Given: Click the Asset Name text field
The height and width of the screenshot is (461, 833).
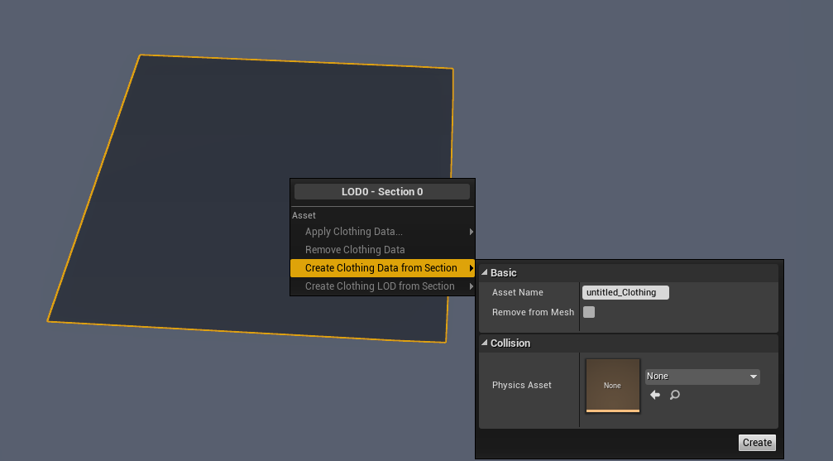Looking at the screenshot, I should tap(625, 292).
